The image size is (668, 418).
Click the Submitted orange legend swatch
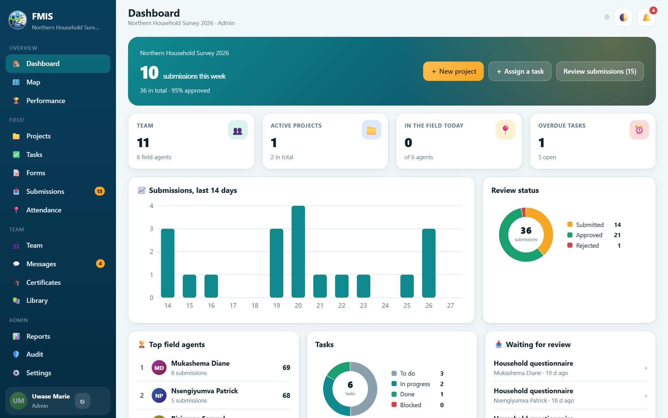coord(570,224)
